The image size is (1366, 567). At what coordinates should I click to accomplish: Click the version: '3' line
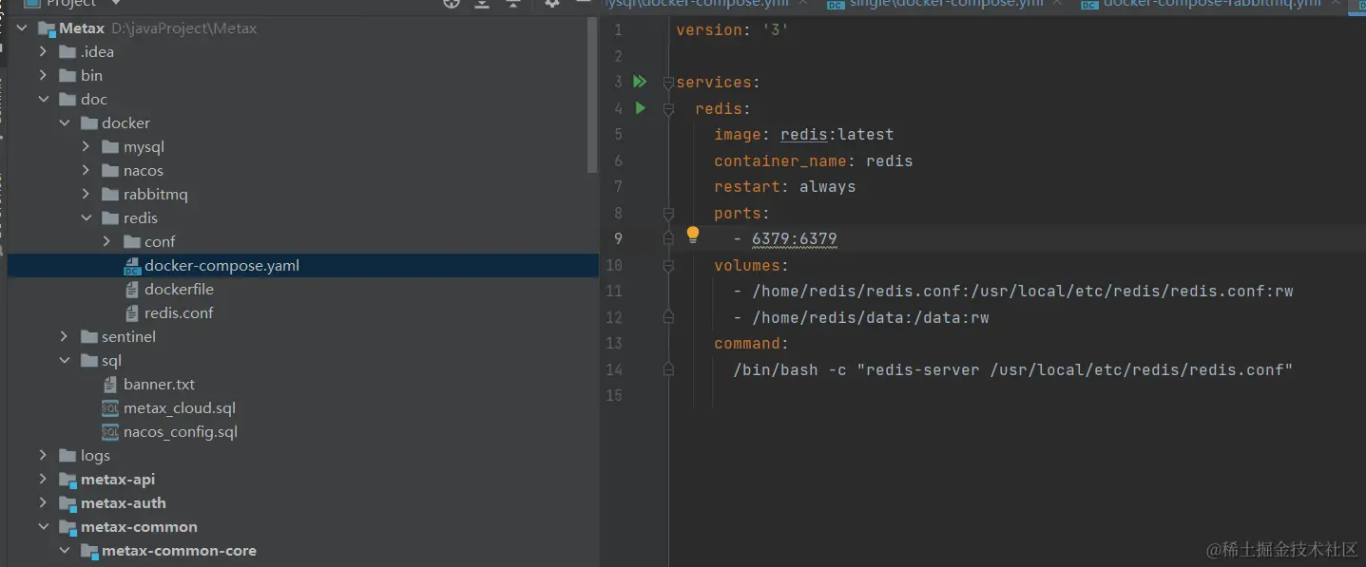pyautogui.click(x=733, y=30)
